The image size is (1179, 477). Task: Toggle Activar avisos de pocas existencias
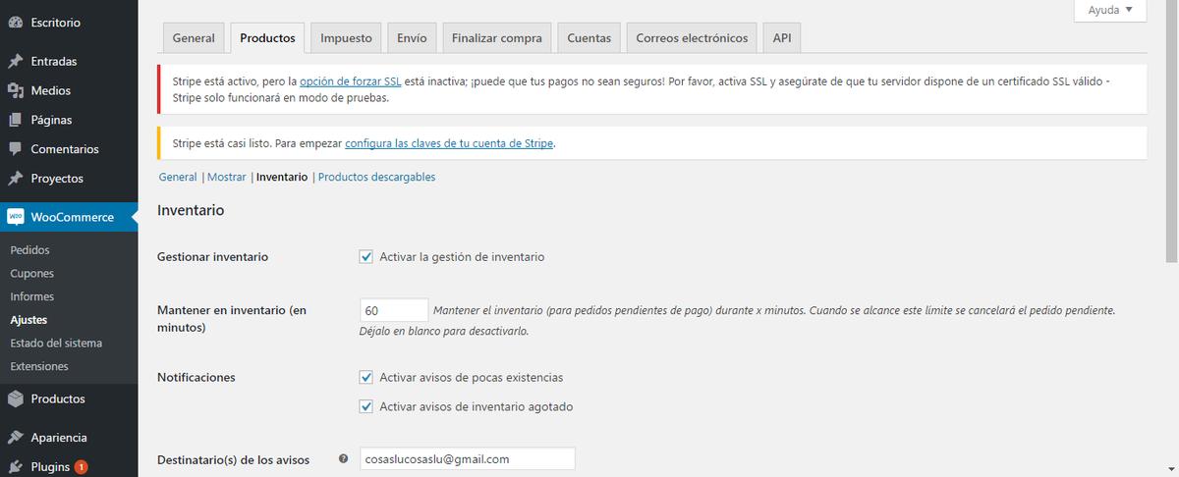click(x=366, y=377)
